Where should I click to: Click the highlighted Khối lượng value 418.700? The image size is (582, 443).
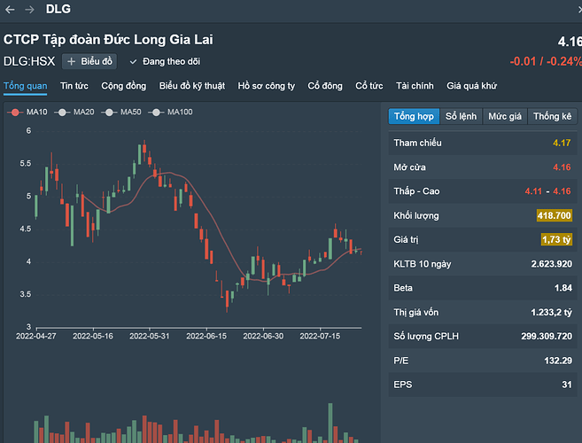pyautogui.click(x=554, y=215)
